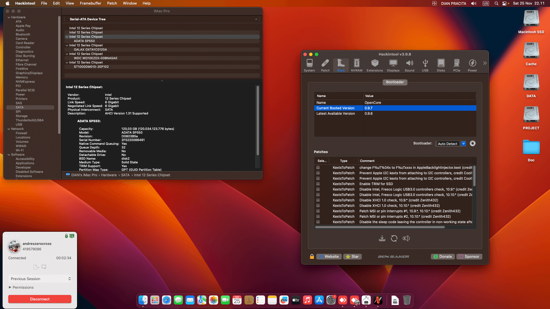Open the Macintosh SSD desktop drive
The image size is (550, 309).
(531, 22)
